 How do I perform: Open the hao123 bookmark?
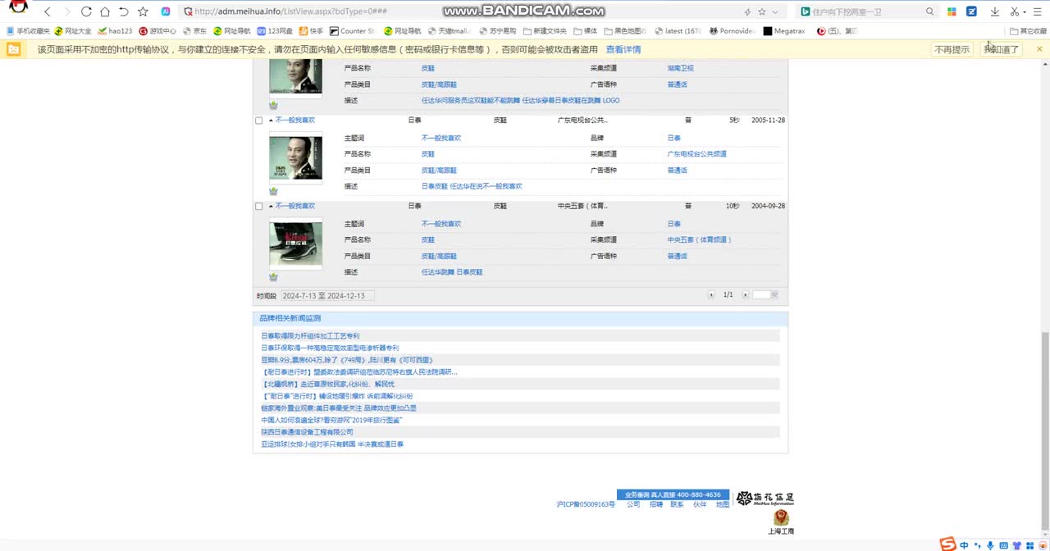[115, 31]
